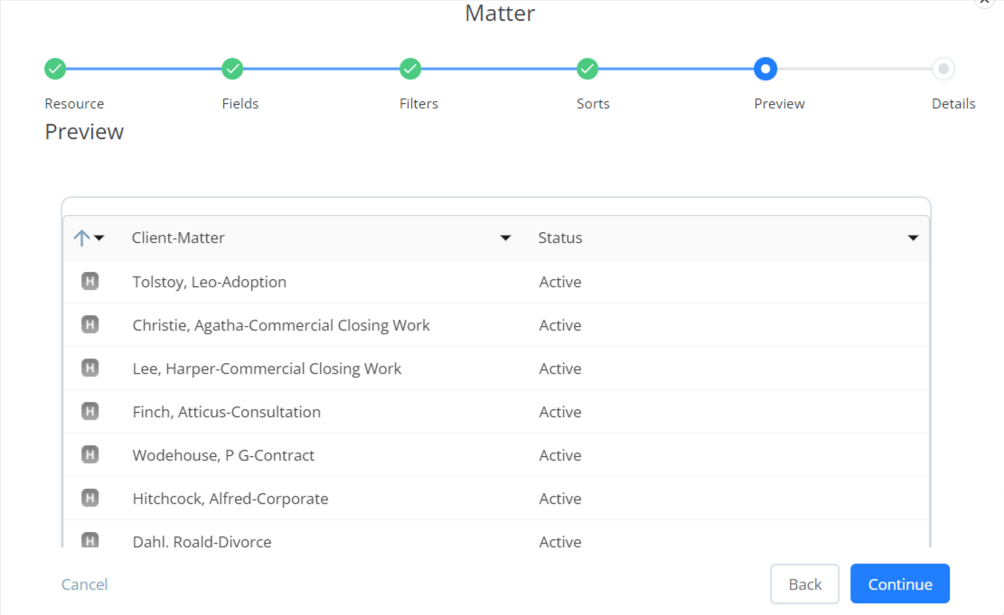Click Active status in Lee, Harper row

click(560, 368)
